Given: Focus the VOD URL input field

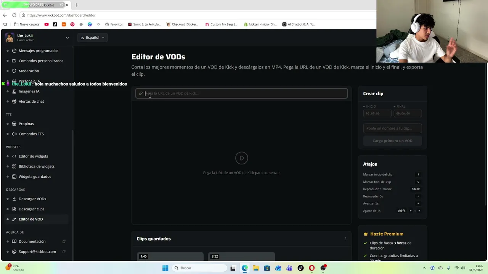Looking at the screenshot, I should (x=241, y=93).
